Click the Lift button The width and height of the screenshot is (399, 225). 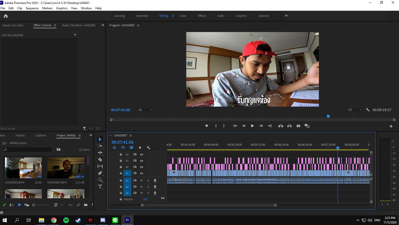click(x=281, y=126)
